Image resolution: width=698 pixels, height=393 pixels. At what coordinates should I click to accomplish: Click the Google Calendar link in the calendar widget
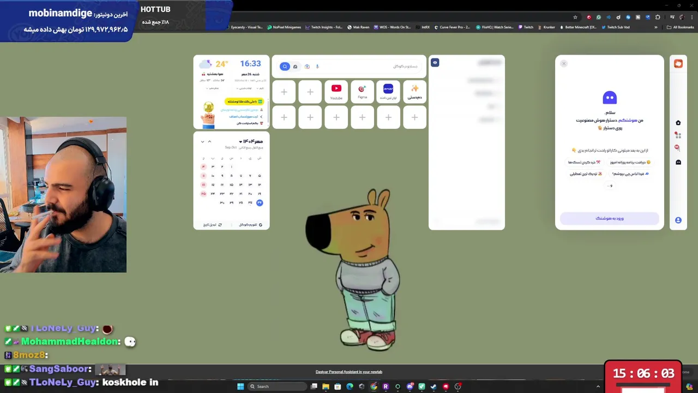click(x=251, y=225)
